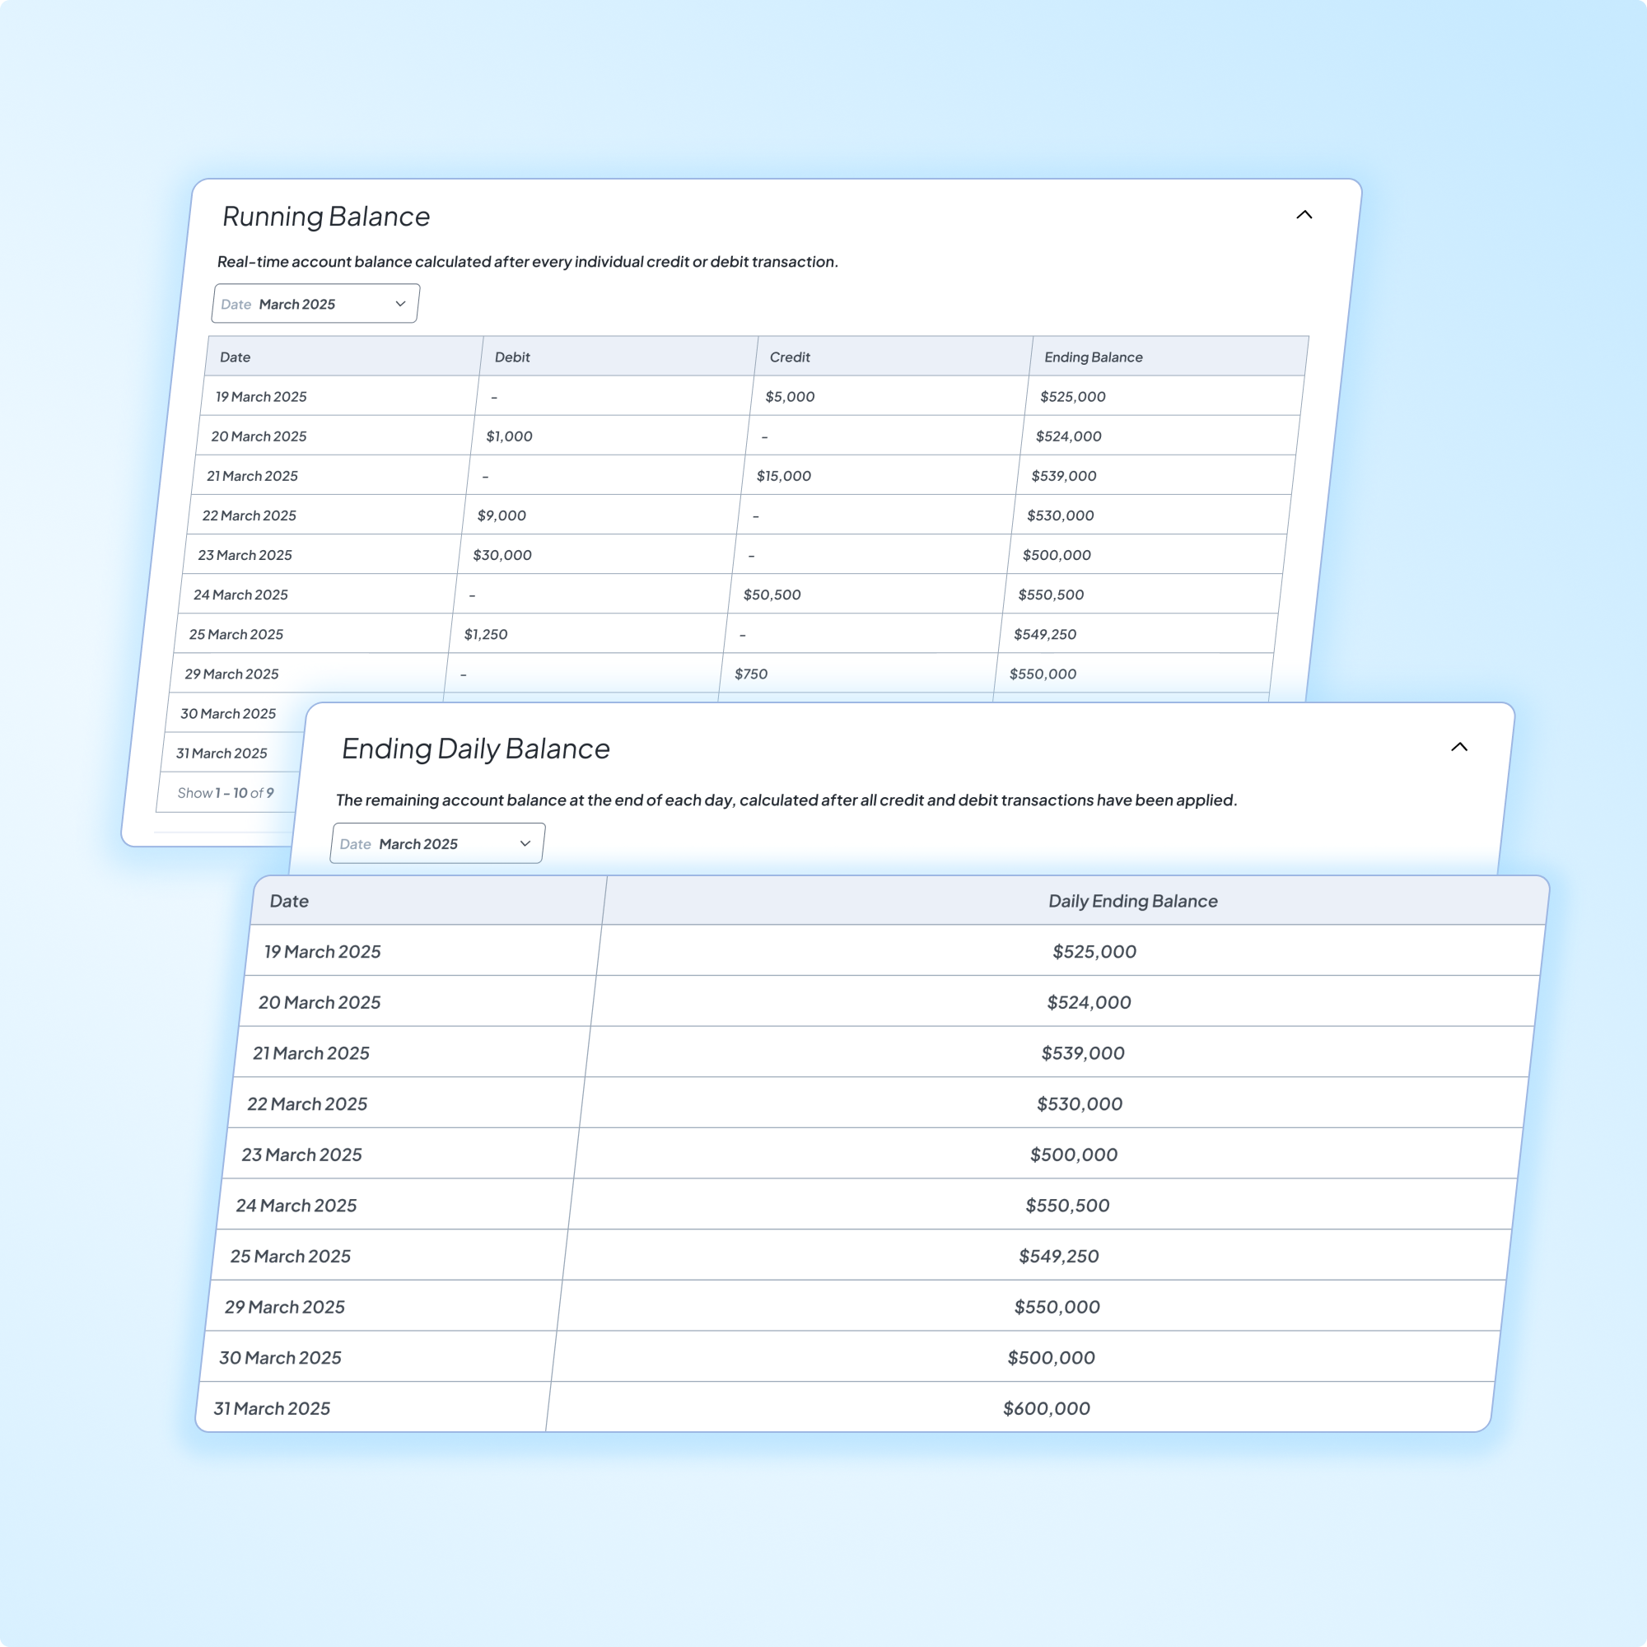Click the $600,000 daily ending balance
Image resolution: width=1647 pixels, height=1647 pixels.
coord(1046,1408)
